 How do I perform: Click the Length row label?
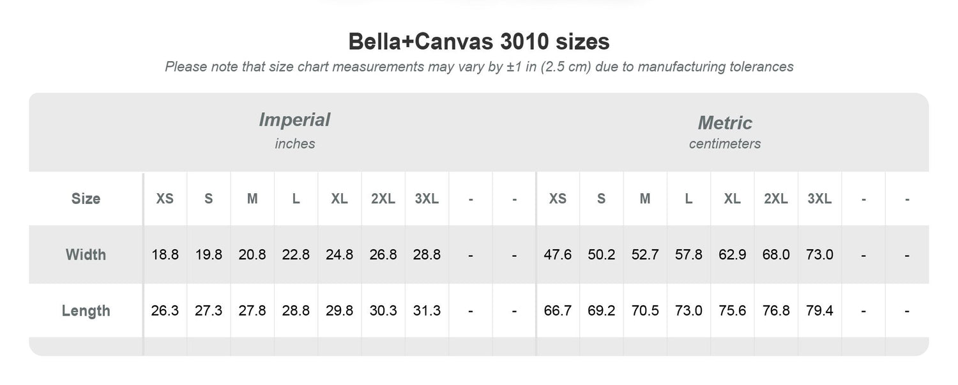coord(86,310)
